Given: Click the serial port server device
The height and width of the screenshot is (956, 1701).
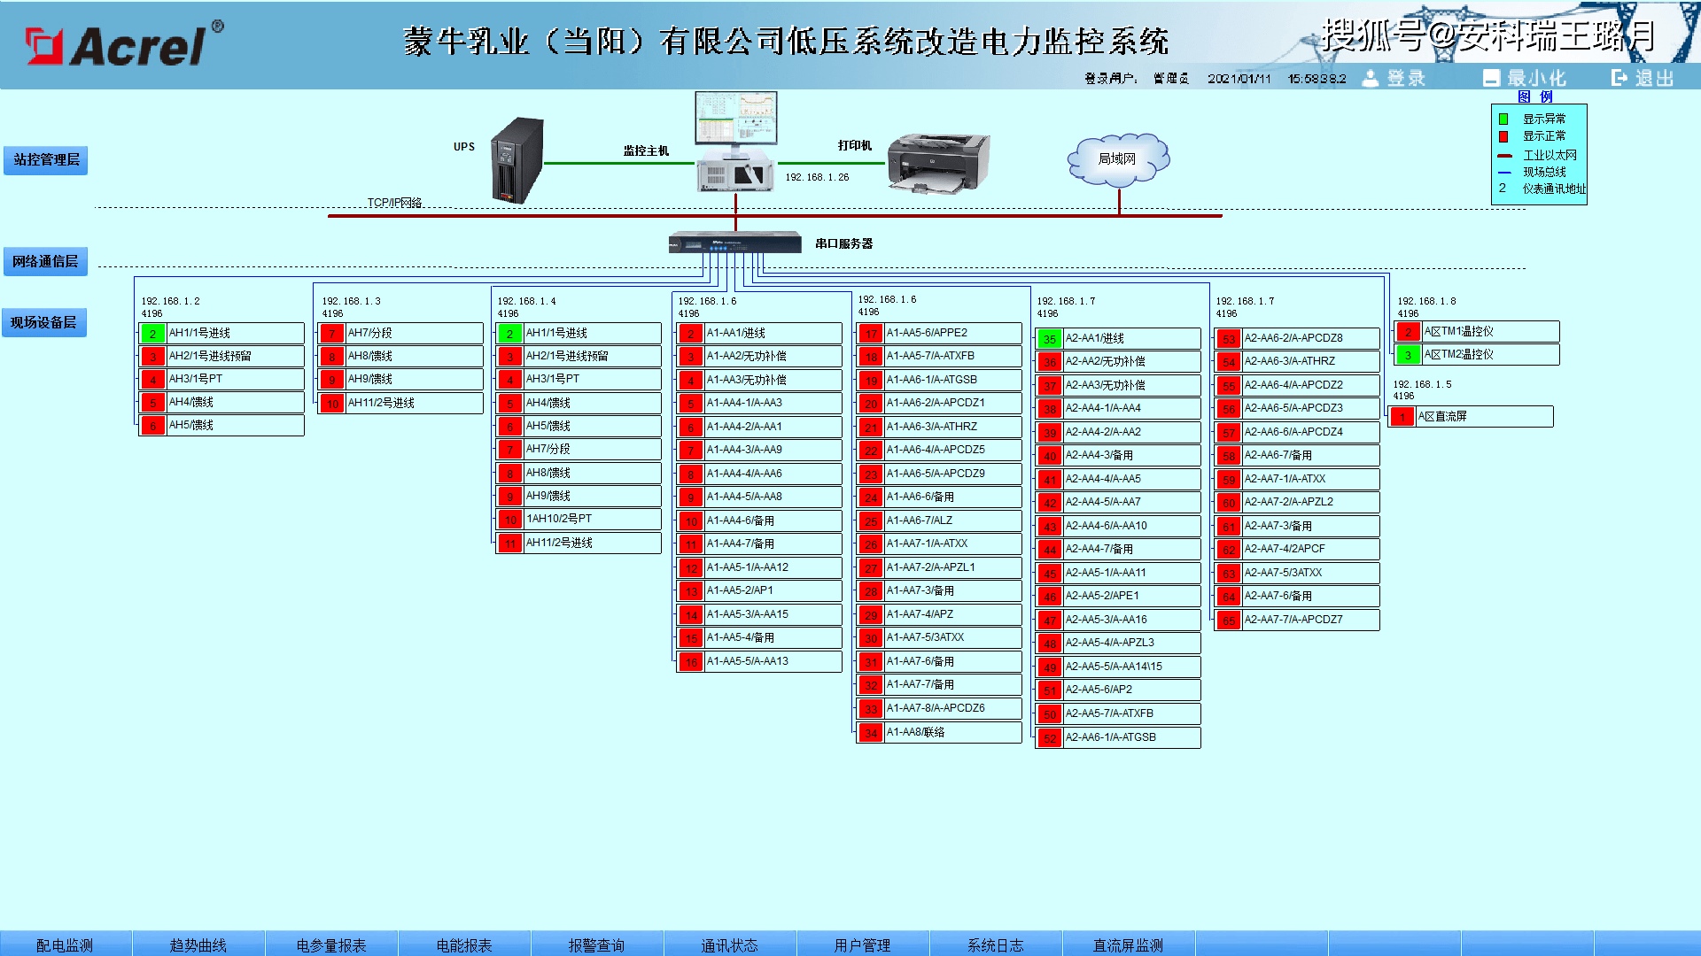Looking at the screenshot, I should click(734, 243).
